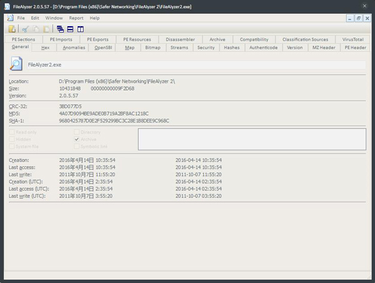Screen dimensions: 375x283
Task: Open the Report menu
Action: tap(76, 18)
